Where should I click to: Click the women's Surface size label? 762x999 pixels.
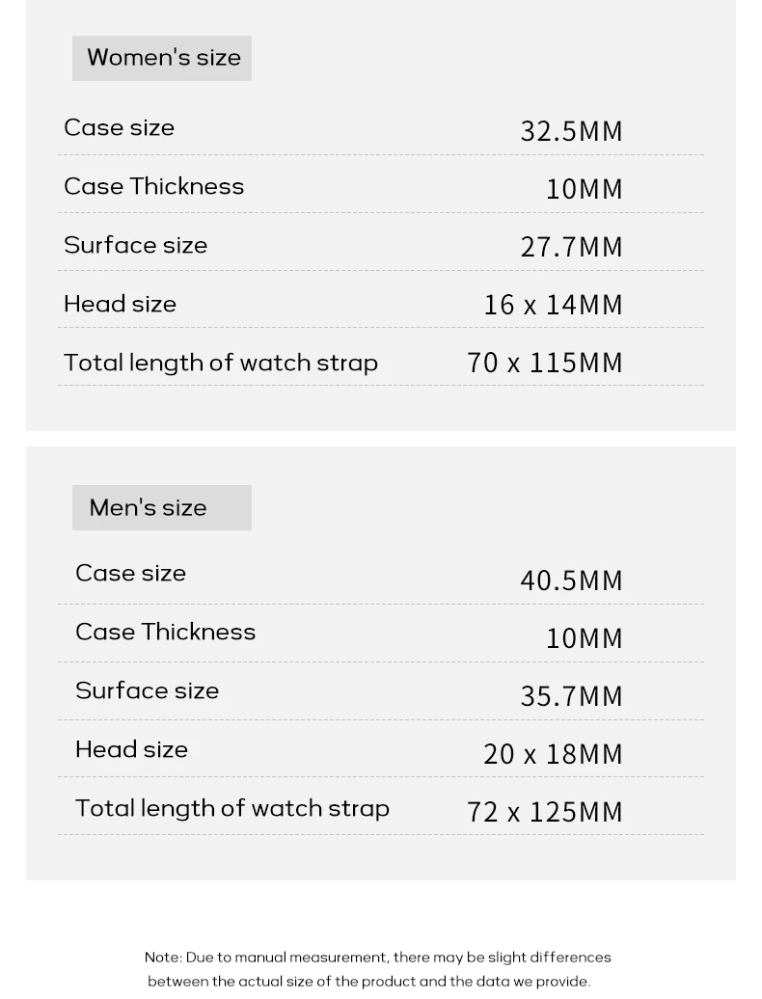point(135,246)
